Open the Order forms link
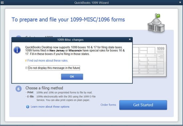Screen dimensions: 183x126 pyautogui.click(x=108, y=105)
